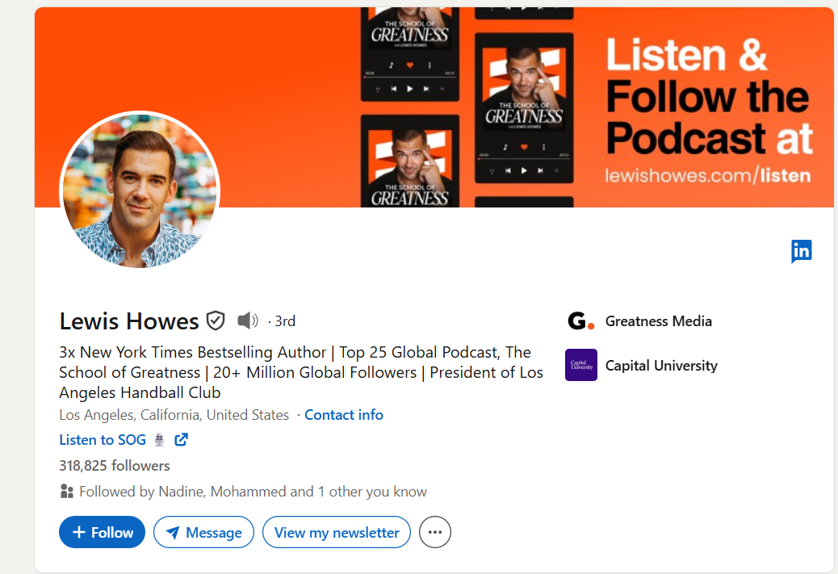Open the three-dots More actions button
The height and width of the screenshot is (574, 838).
pyautogui.click(x=435, y=532)
